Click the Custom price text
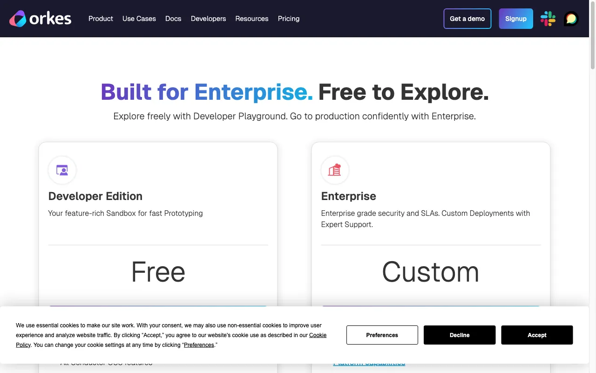Viewport: 596px width, 373px height. 431,271
